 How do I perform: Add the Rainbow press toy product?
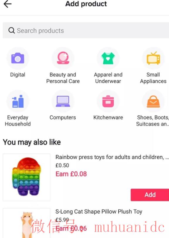pyautogui.click(x=150, y=195)
